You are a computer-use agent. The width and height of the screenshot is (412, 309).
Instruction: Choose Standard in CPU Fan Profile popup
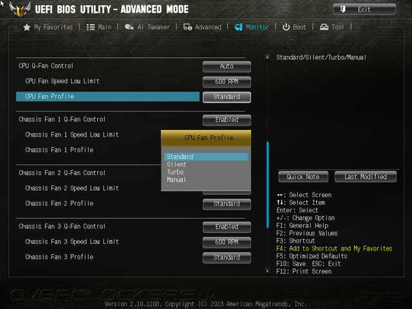click(x=206, y=156)
